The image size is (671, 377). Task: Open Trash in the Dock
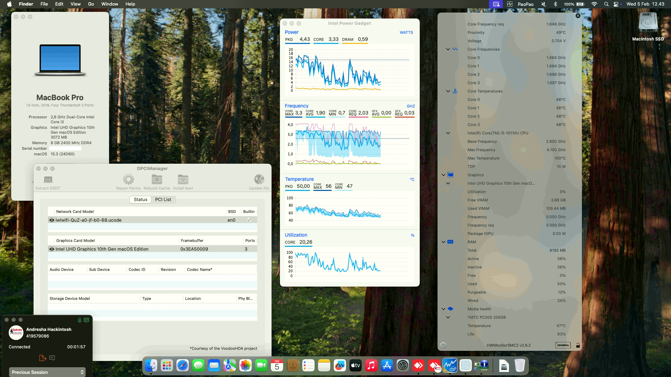(520, 365)
